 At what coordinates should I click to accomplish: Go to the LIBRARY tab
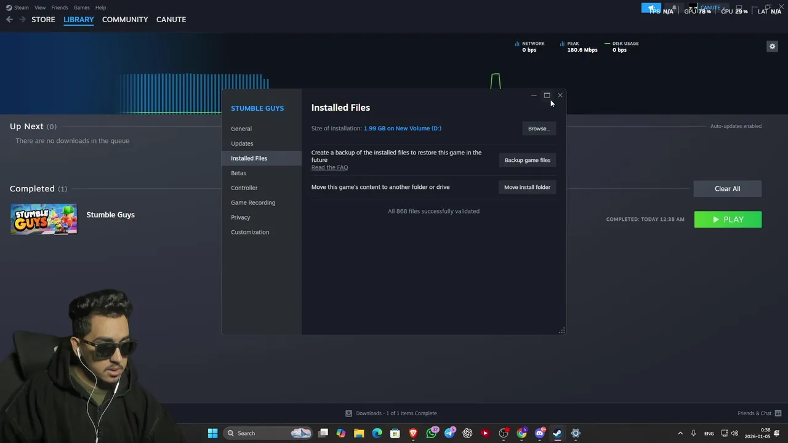[79, 19]
